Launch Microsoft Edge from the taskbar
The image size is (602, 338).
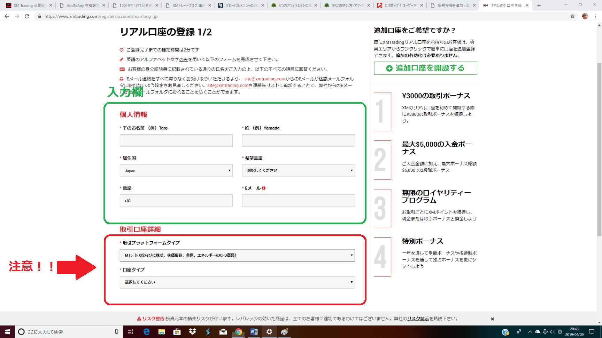point(146,332)
